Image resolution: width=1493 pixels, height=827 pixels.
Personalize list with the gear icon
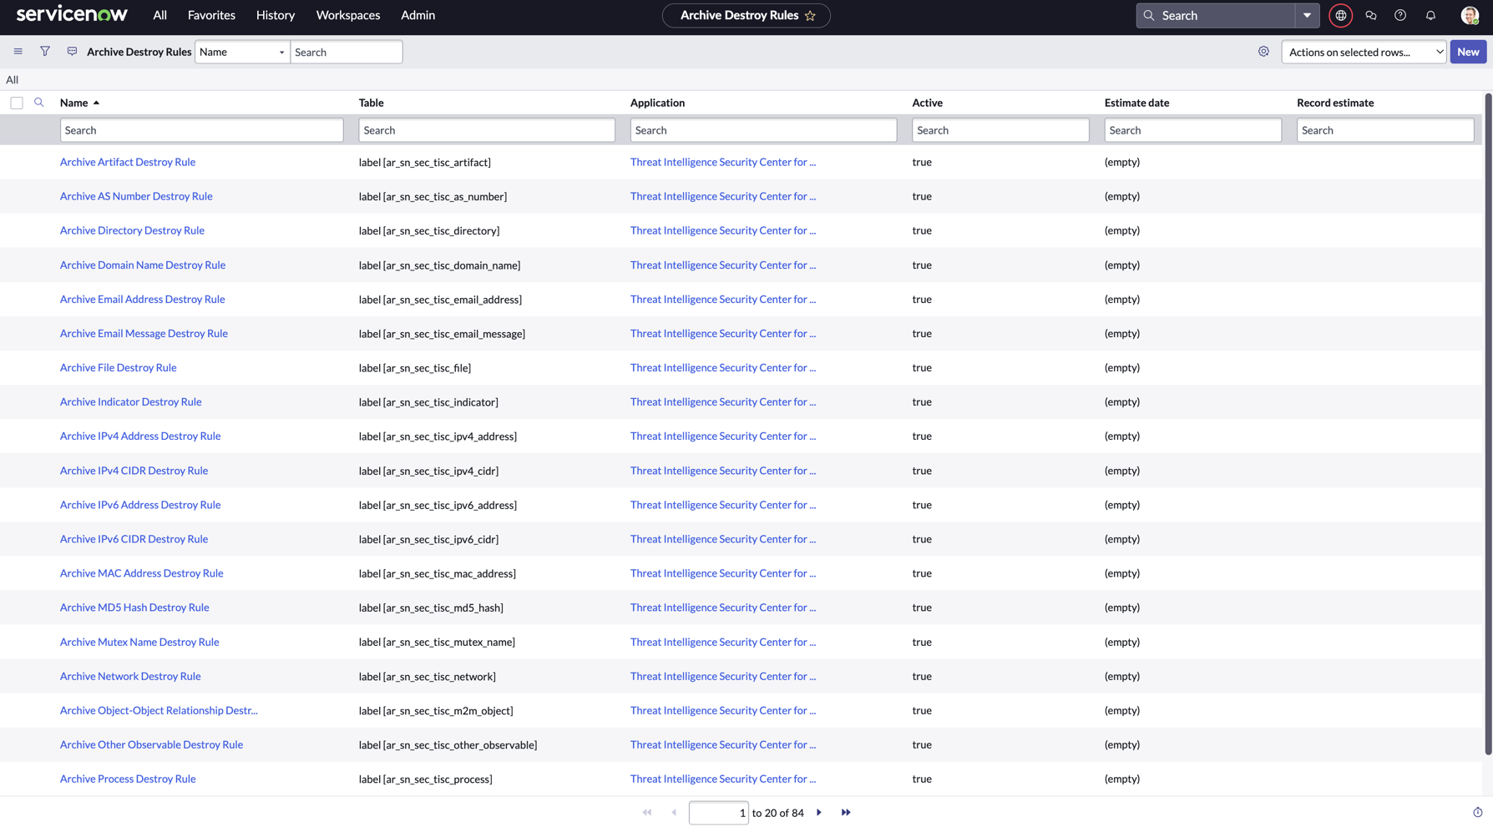1263,52
